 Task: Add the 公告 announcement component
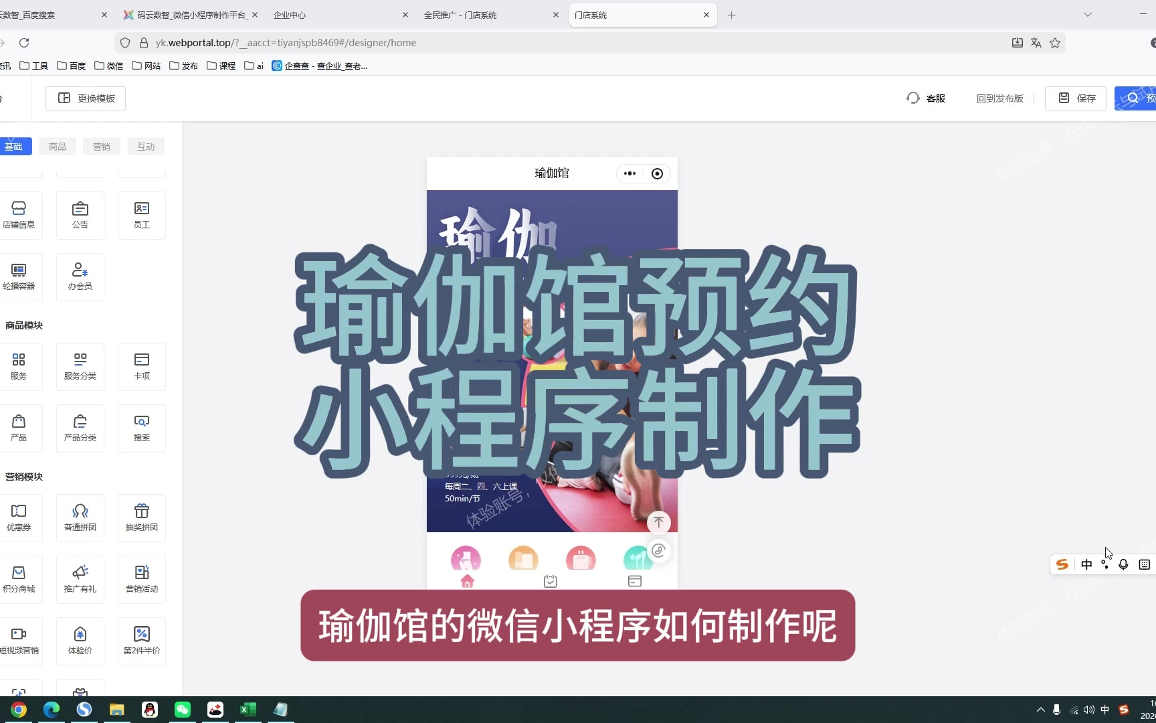[80, 215]
